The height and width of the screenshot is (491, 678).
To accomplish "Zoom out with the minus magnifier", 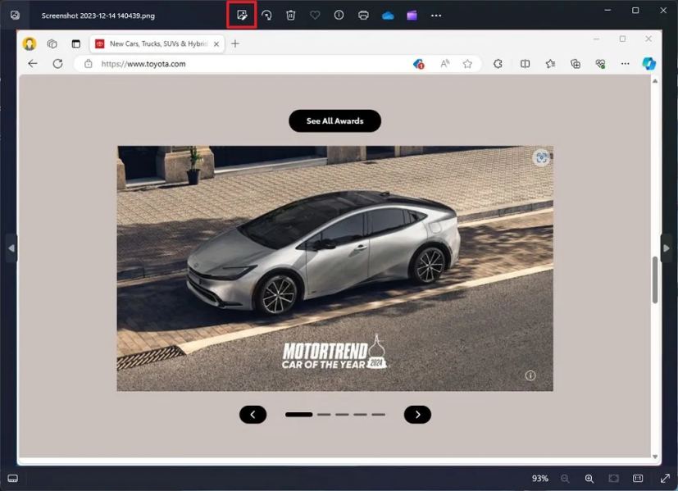I will (x=565, y=479).
